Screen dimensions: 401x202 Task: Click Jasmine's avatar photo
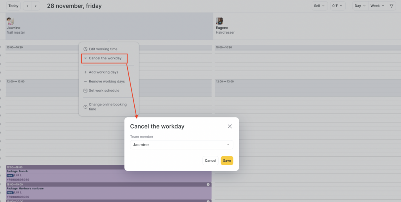[10, 21]
